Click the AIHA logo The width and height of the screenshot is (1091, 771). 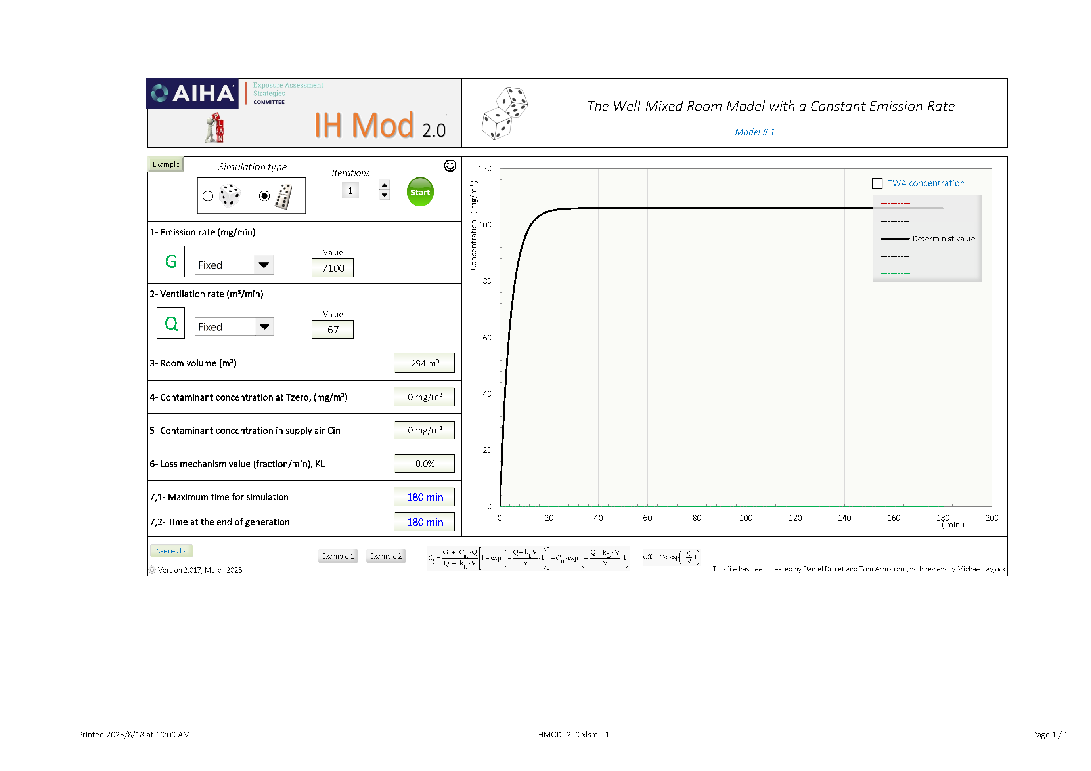tap(192, 93)
